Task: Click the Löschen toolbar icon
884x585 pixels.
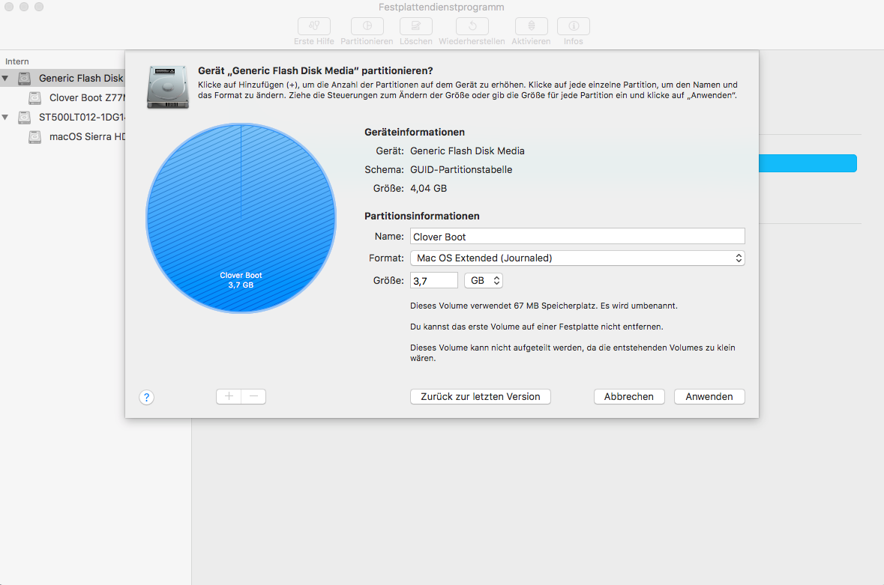Action: point(416,26)
